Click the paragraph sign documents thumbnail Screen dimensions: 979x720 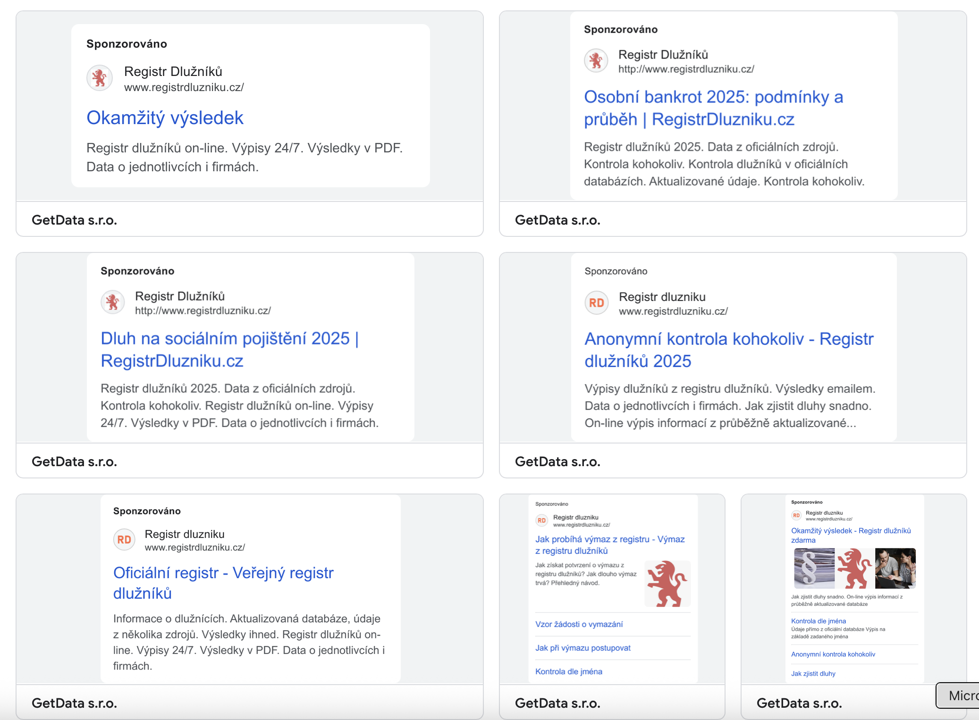(814, 568)
